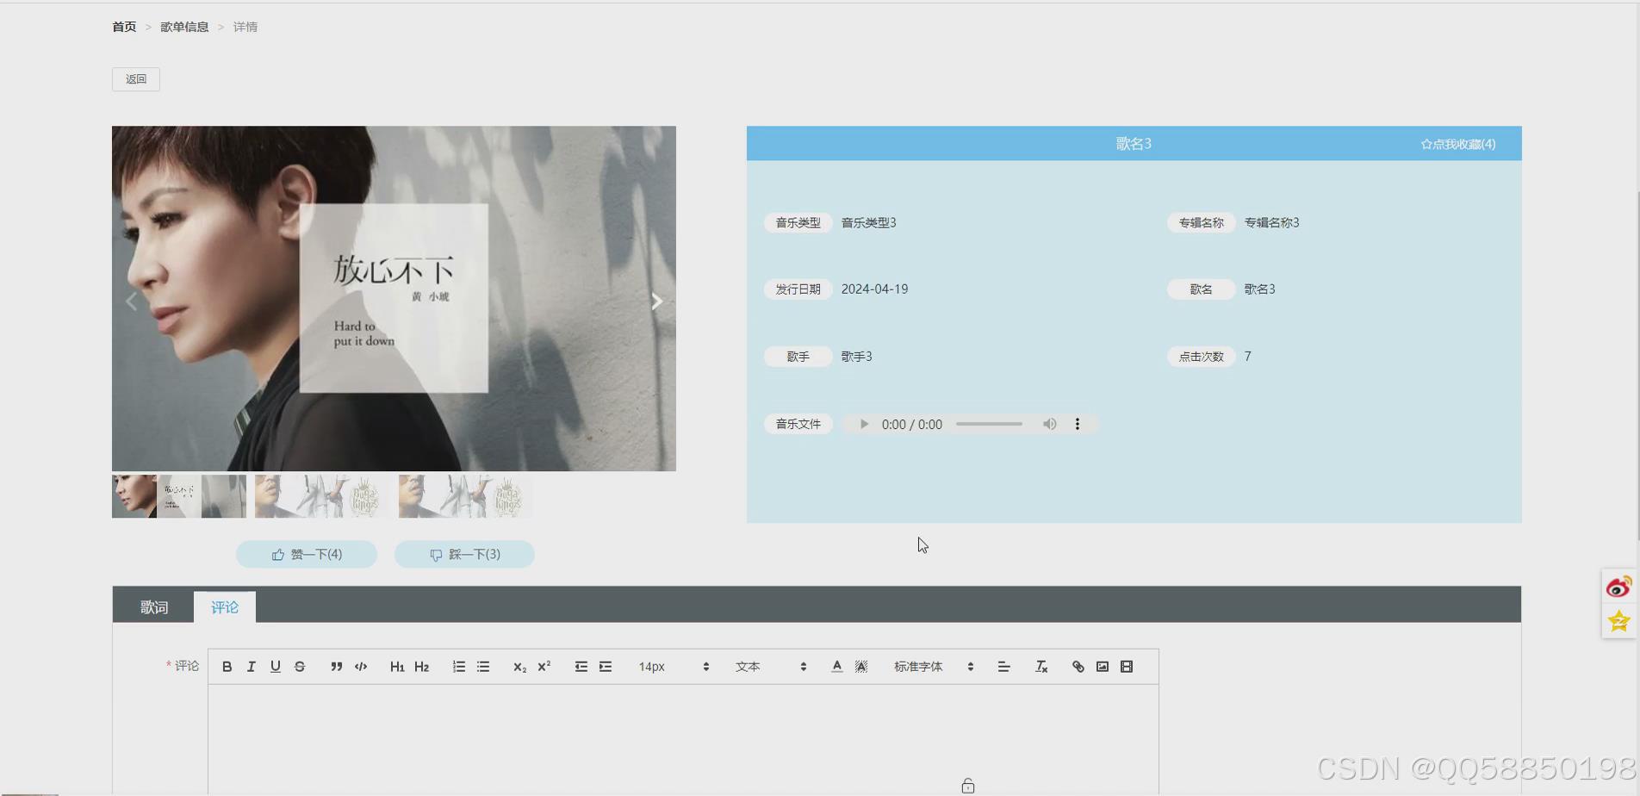Show the next carousel image
The image size is (1640, 796).
tap(656, 301)
